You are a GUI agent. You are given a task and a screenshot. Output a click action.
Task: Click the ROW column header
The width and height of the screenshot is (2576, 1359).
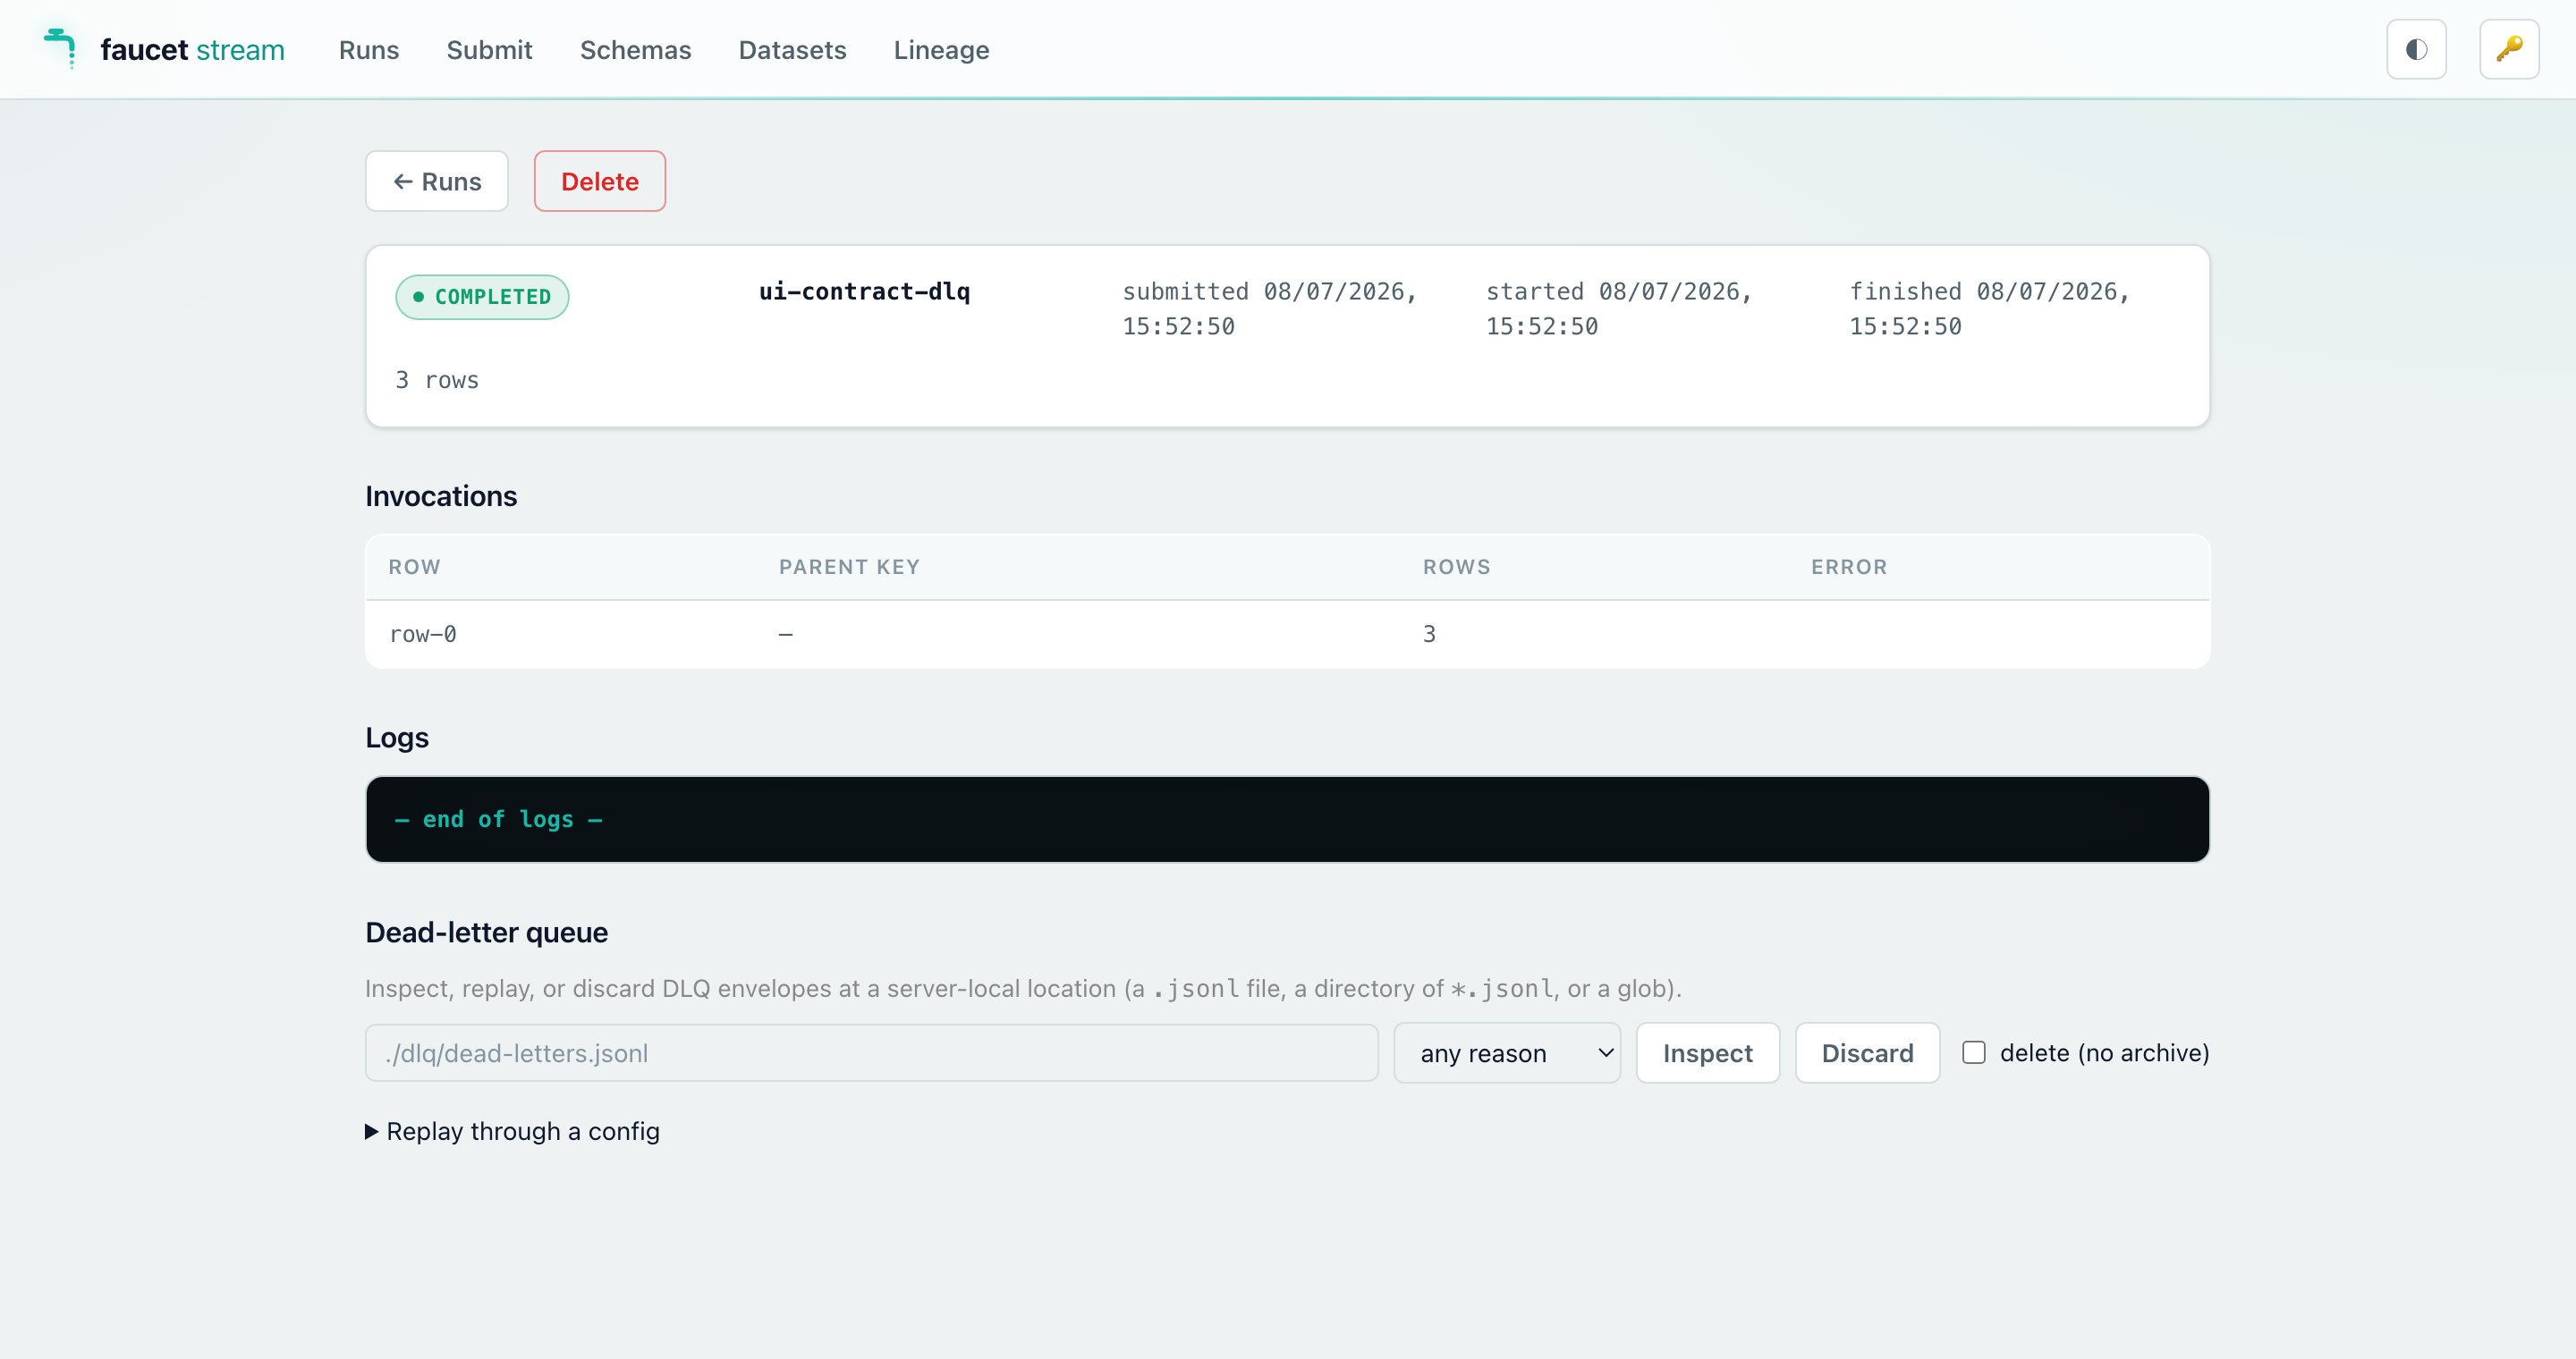click(x=414, y=567)
